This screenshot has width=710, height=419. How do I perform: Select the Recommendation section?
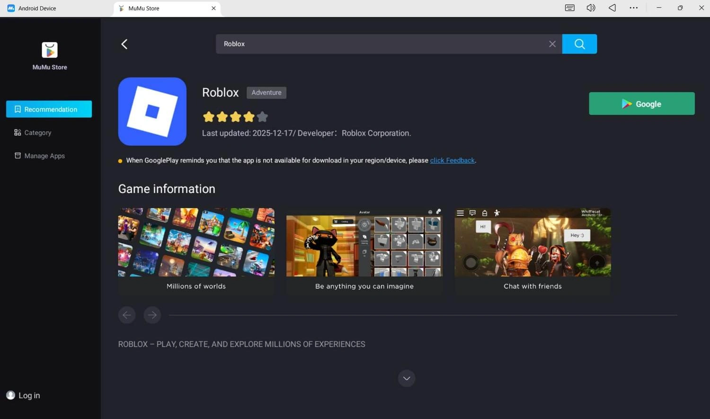coord(49,109)
